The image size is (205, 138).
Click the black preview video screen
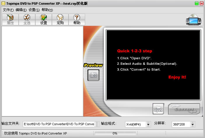(x=153, y=65)
